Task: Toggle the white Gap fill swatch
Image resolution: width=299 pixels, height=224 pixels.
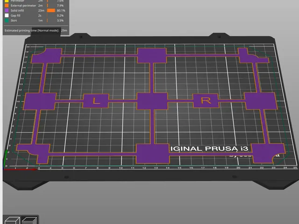Action: [x=7, y=15]
